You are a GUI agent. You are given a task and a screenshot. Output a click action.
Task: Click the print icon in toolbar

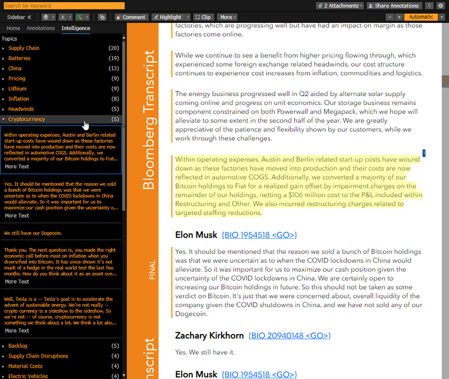(x=46, y=17)
